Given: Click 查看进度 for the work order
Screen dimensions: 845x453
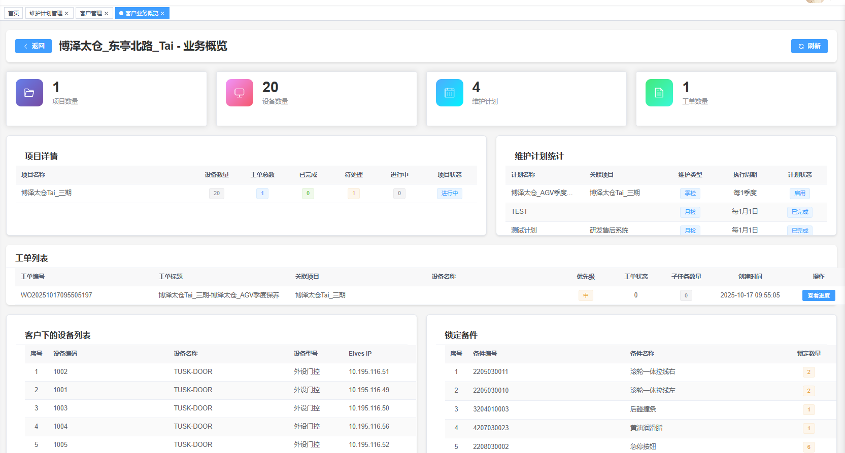Looking at the screenshot, I should click(x=818, y=295).
